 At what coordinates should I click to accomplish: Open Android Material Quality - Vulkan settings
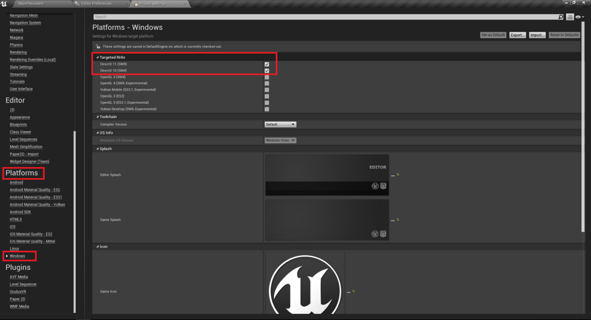38,205
